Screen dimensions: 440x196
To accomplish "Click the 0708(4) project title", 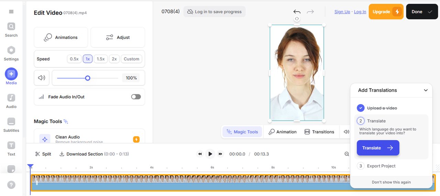I will (x=170, y=12).
